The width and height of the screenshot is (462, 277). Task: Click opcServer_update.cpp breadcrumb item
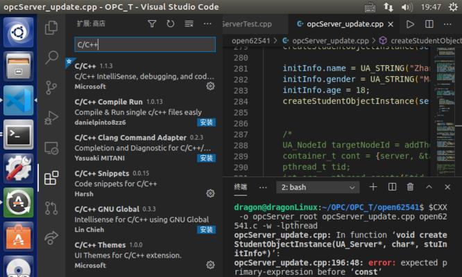pos(330,41)
